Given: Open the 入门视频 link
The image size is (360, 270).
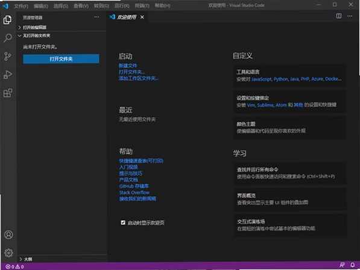Looking at the screenshot, I should [x=128, y=167].
